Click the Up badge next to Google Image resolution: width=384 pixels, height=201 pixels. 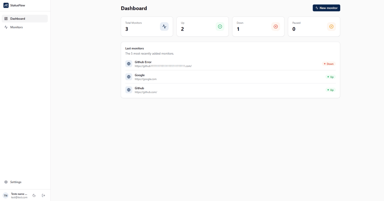(x=330, y=77)
